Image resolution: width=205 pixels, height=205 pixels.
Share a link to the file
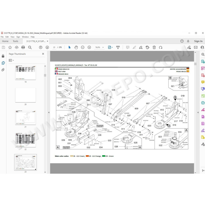coord(189,47)
